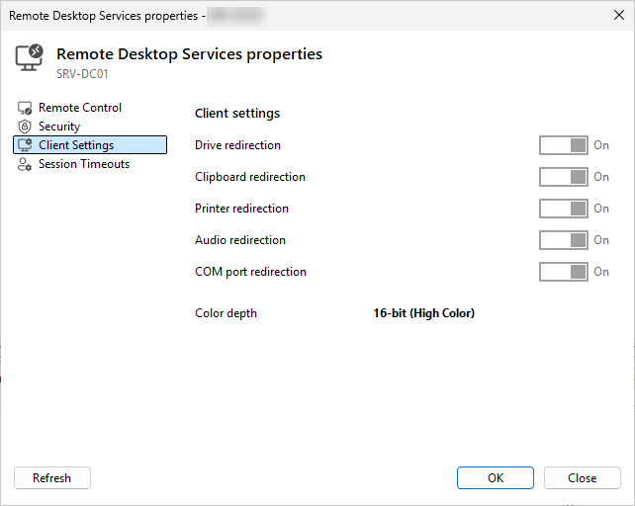Image resolution: width=635 pixels, height=506 pixels.
Task: Toggle Clipboard redirection switch
Action: click(564, 177)
